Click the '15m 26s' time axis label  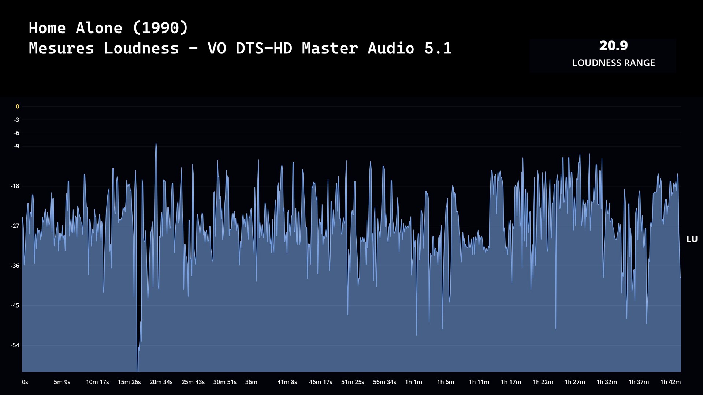(x=129, y=382)
